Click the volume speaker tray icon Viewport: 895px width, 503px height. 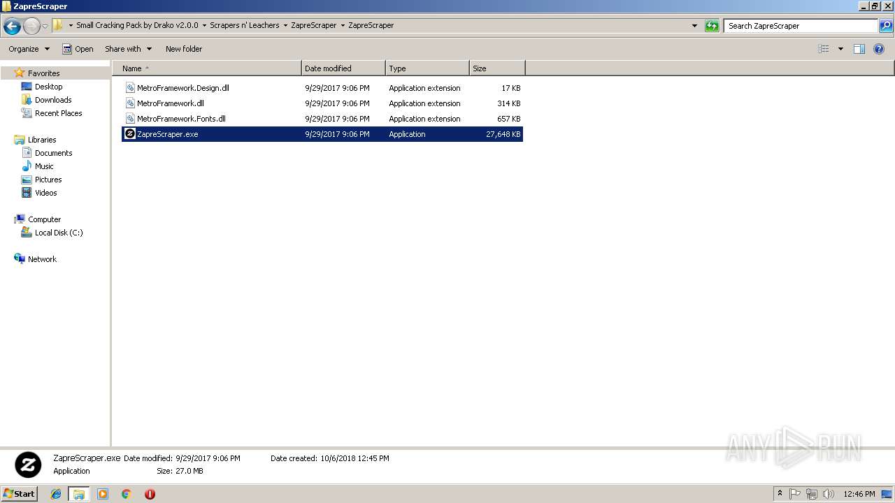click(829, 494)
